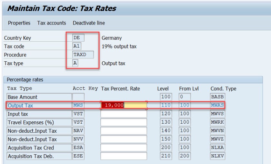271x164 pixels.
Task: Click the ESA account key cell
Action: pyautogui.click(x=78, y=148)
